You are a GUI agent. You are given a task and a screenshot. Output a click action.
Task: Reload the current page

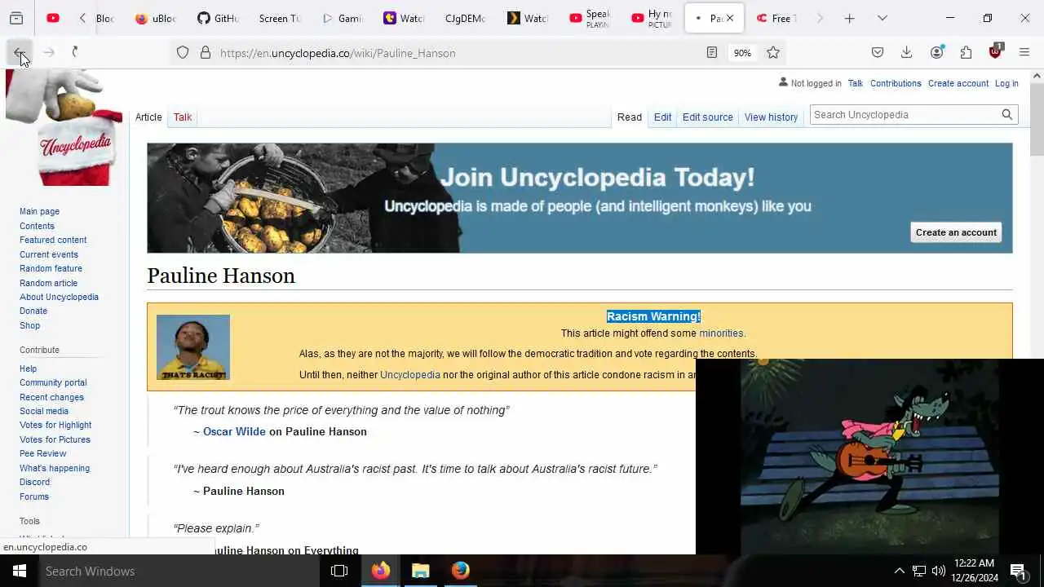coord(75,52)
